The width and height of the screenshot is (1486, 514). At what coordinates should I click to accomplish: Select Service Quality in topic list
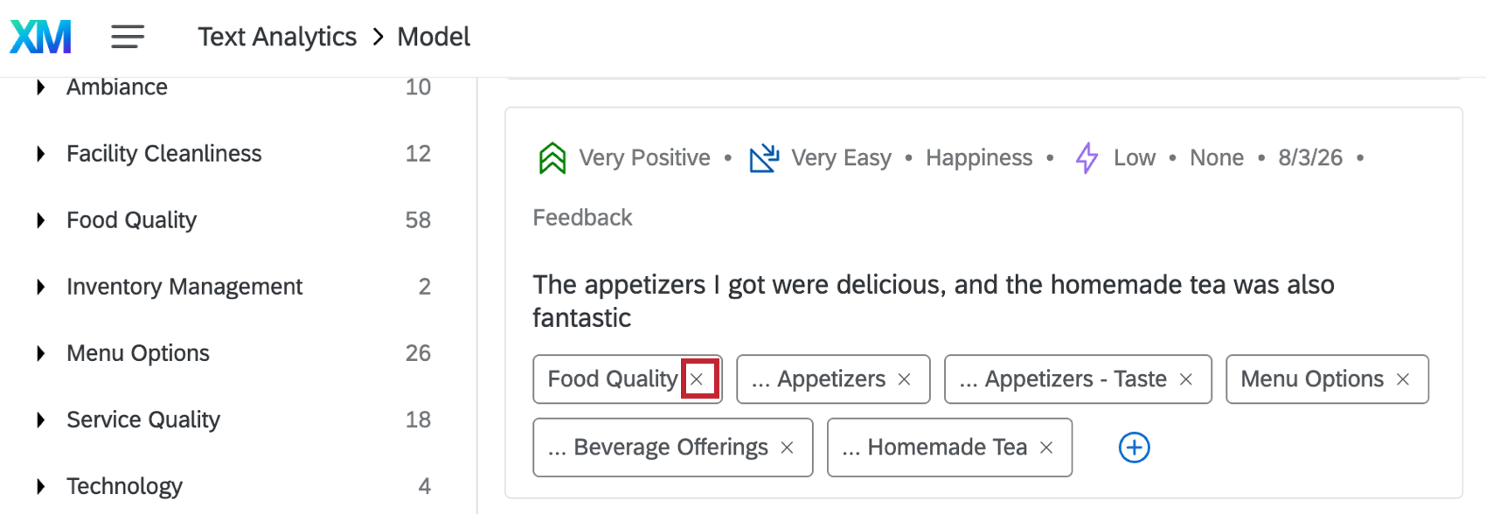143,420
